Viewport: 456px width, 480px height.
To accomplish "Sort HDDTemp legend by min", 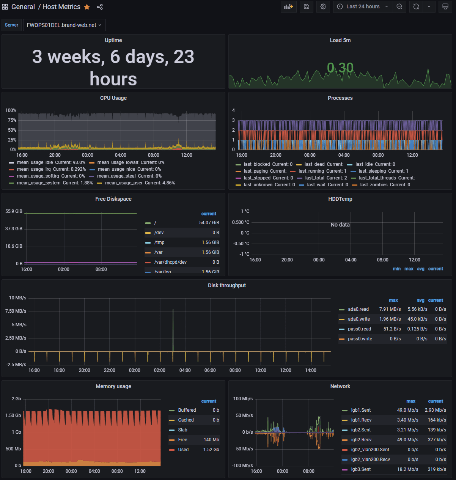I will (396, 269).
